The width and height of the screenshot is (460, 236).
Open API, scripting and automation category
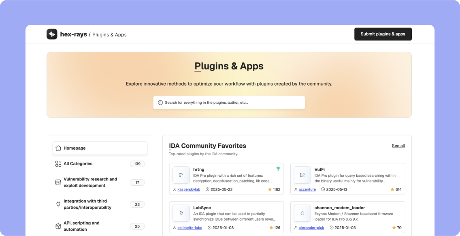(81, 226)
